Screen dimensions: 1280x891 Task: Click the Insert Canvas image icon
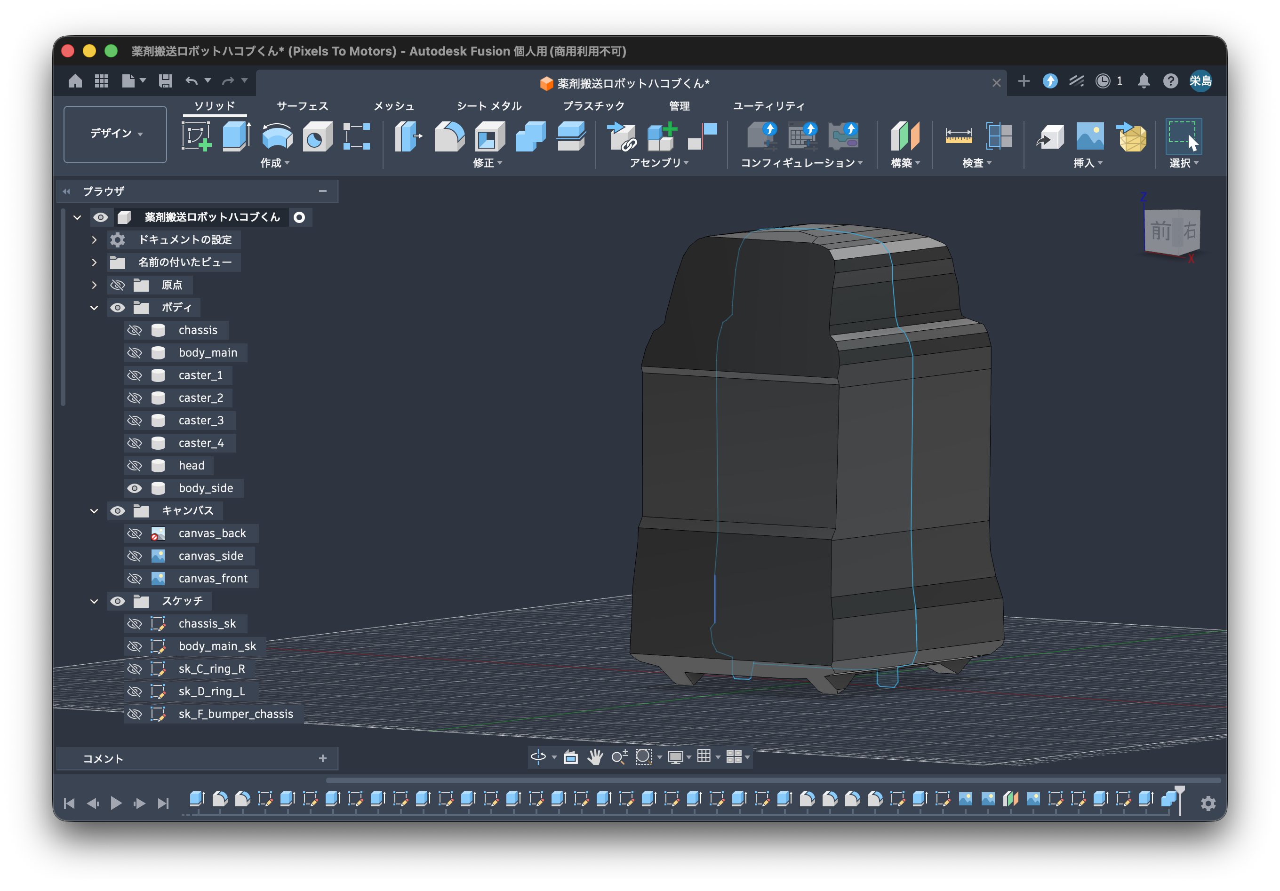coord(1089,136)
